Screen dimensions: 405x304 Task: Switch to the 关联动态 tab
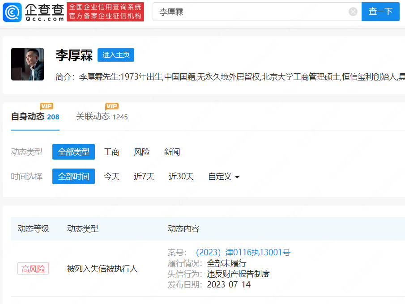click(102, 117)
